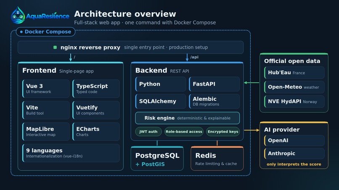Click the 9 languages internationalization card
The image size is (339, 190).
click(71, 153)
